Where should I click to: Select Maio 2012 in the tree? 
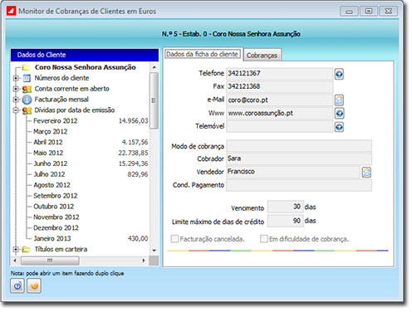(x=48, y=153)
